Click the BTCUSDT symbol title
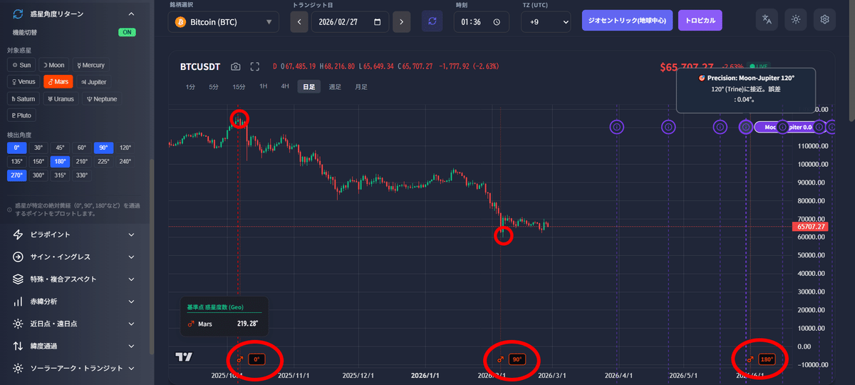 pyautogui.click(x=201, y=66)
